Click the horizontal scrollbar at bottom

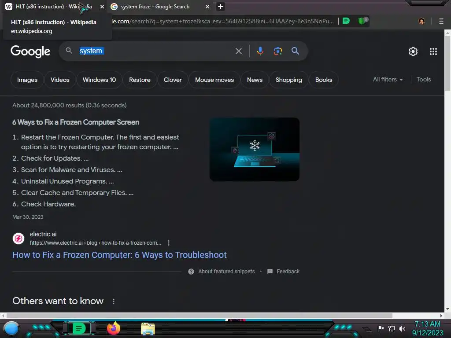pos(199,316)
